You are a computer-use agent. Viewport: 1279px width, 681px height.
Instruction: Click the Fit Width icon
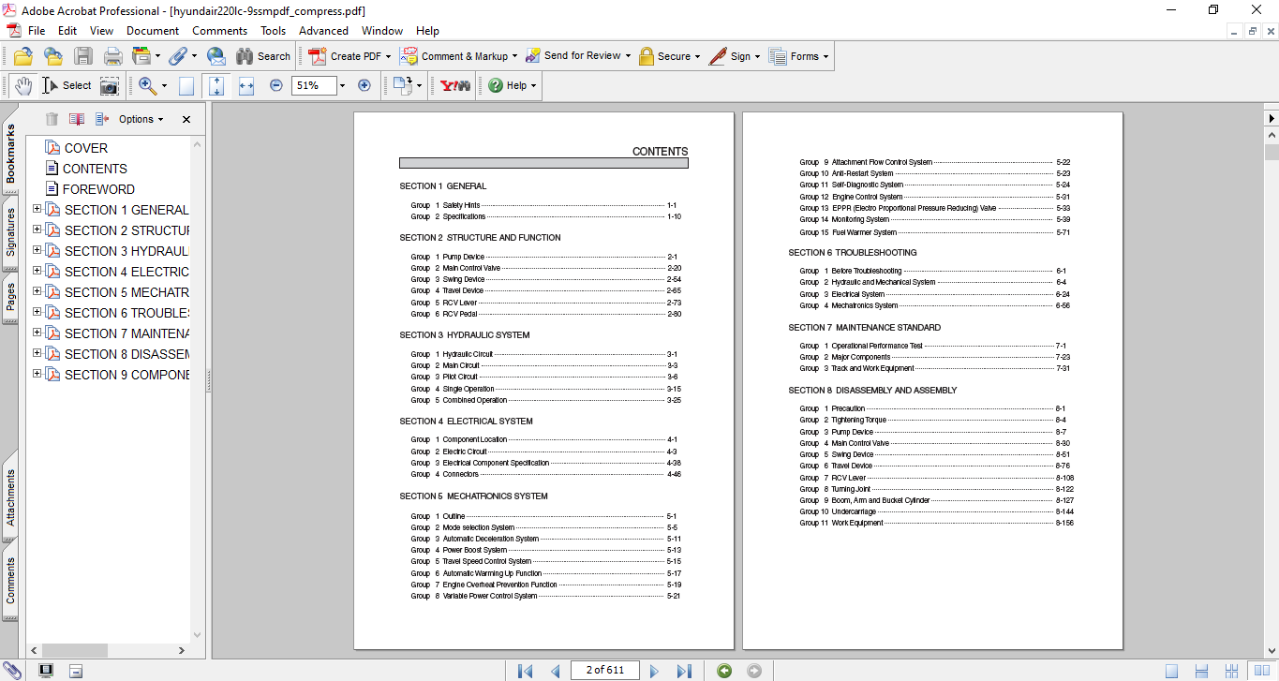[x=246, y=85]
